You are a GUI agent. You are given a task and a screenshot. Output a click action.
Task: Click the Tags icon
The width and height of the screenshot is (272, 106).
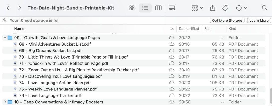pos(225,8)
